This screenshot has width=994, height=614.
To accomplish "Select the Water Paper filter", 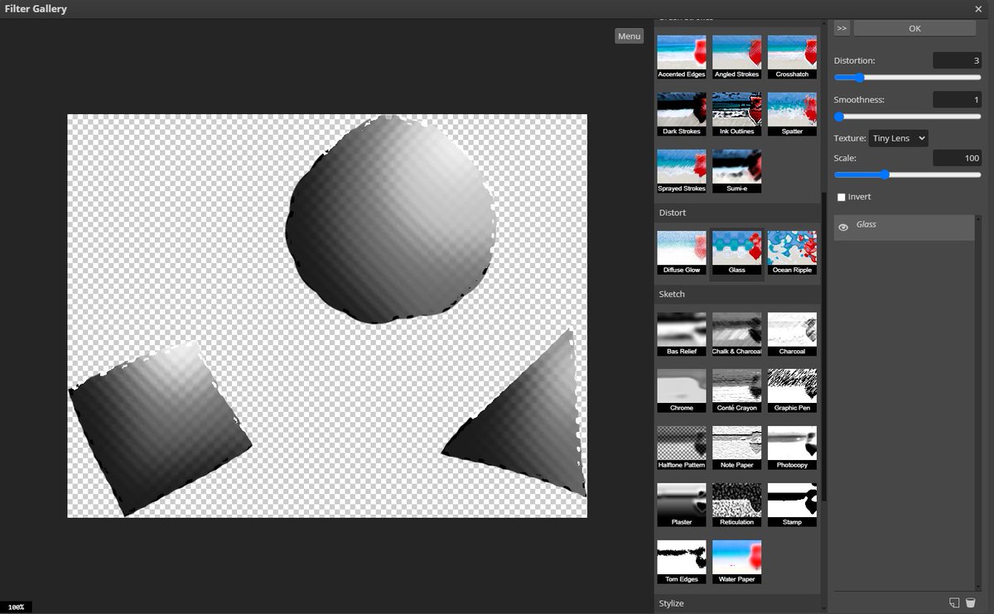I will [x=736, y=563].
